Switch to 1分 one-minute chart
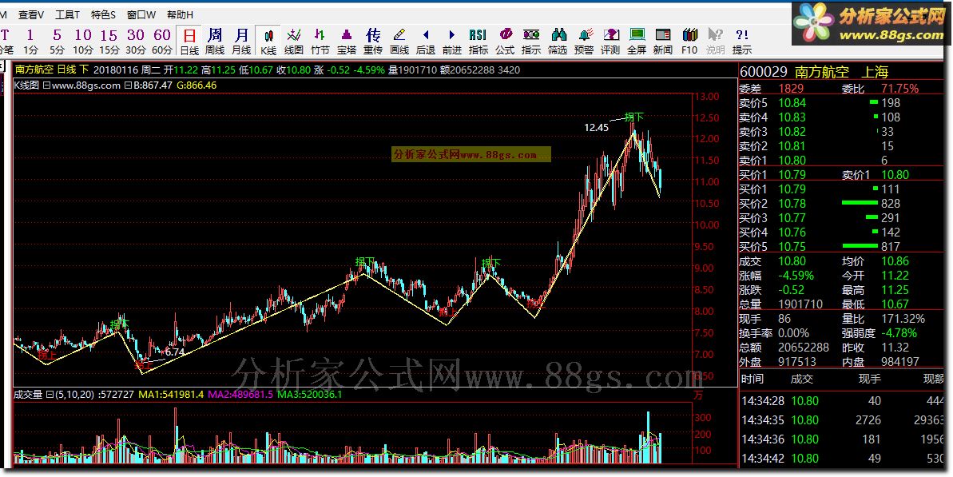Screen dimensions: 953x477 tap(30, 42)
